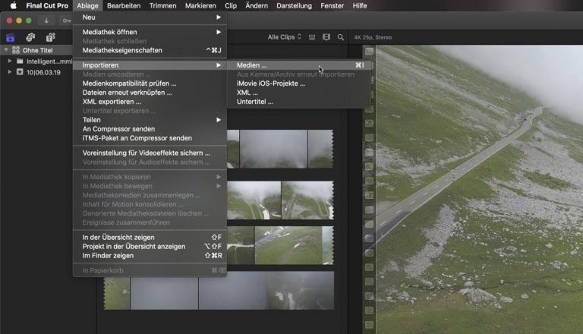Show the Photos and Audio sidebar icon
Image resolution: width=583 pixels, height=334 pixels.
[x=30, y=37]
